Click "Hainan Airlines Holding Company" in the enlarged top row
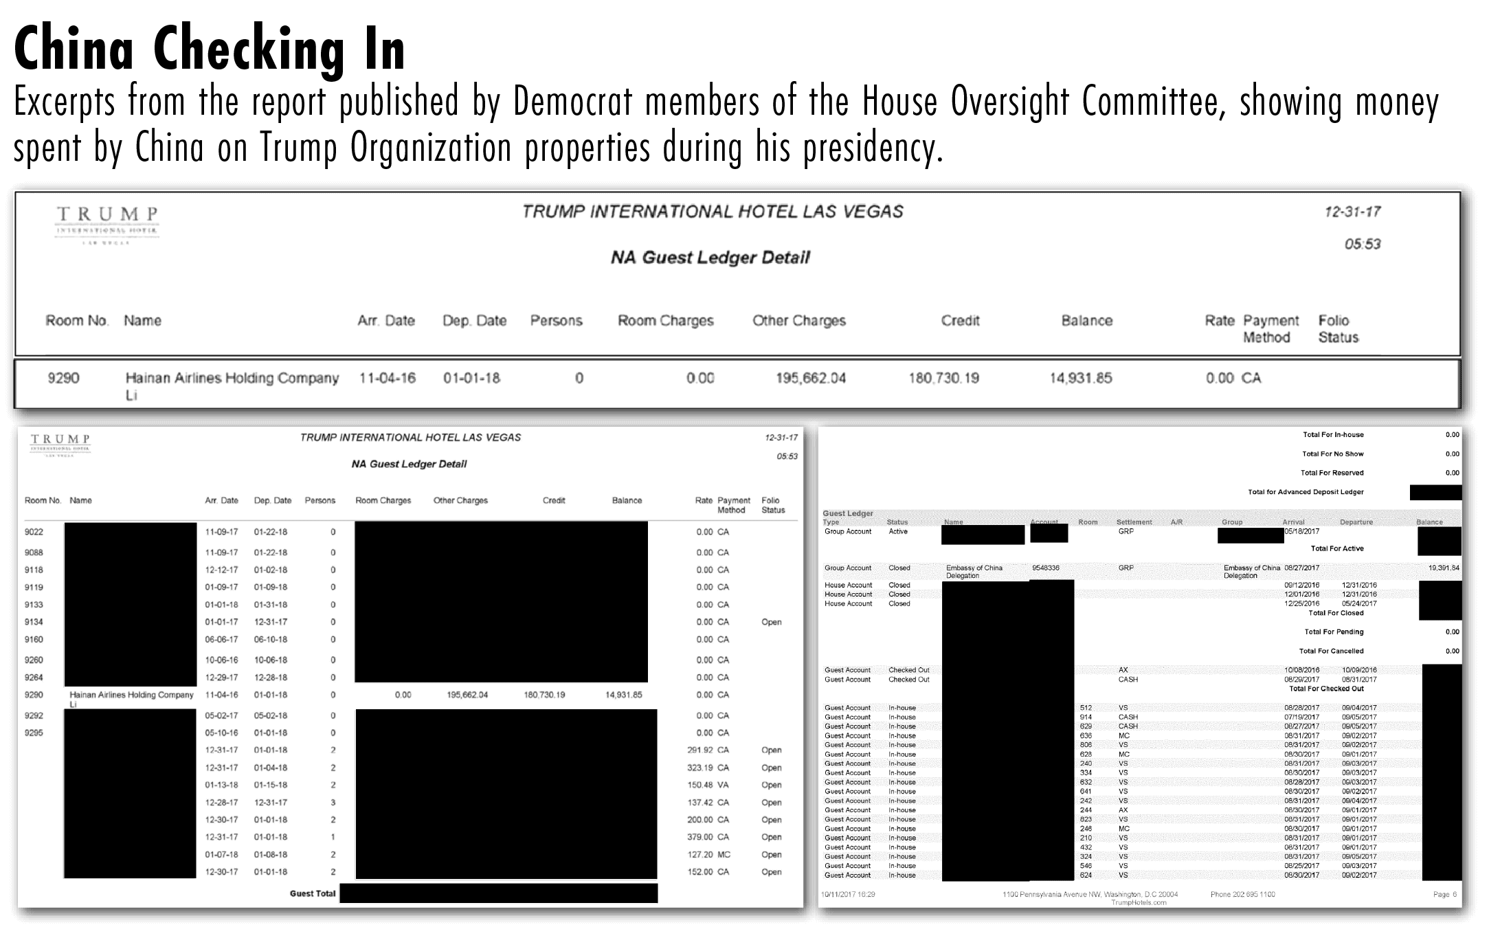The image size is (1489, 936). click(x=232, y=378)
